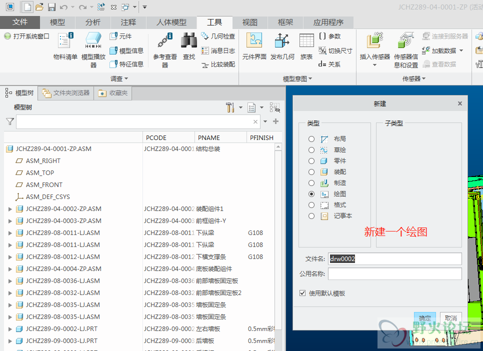Select 记事本 type radio button
483x351 pixels.
point(311,216)
